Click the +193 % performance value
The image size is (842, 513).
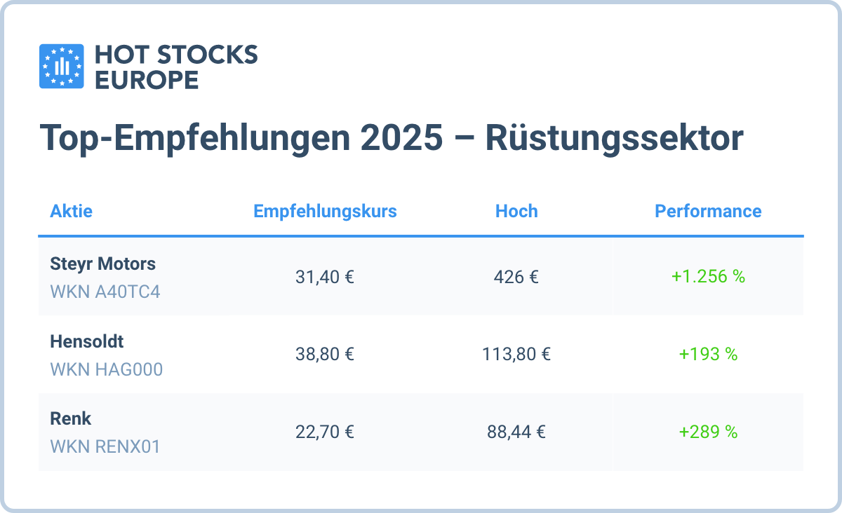pos(708,354)
